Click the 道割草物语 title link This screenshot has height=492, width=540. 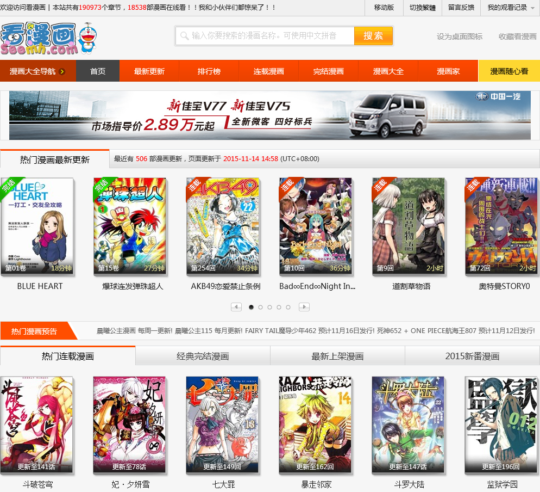(411, 286)
